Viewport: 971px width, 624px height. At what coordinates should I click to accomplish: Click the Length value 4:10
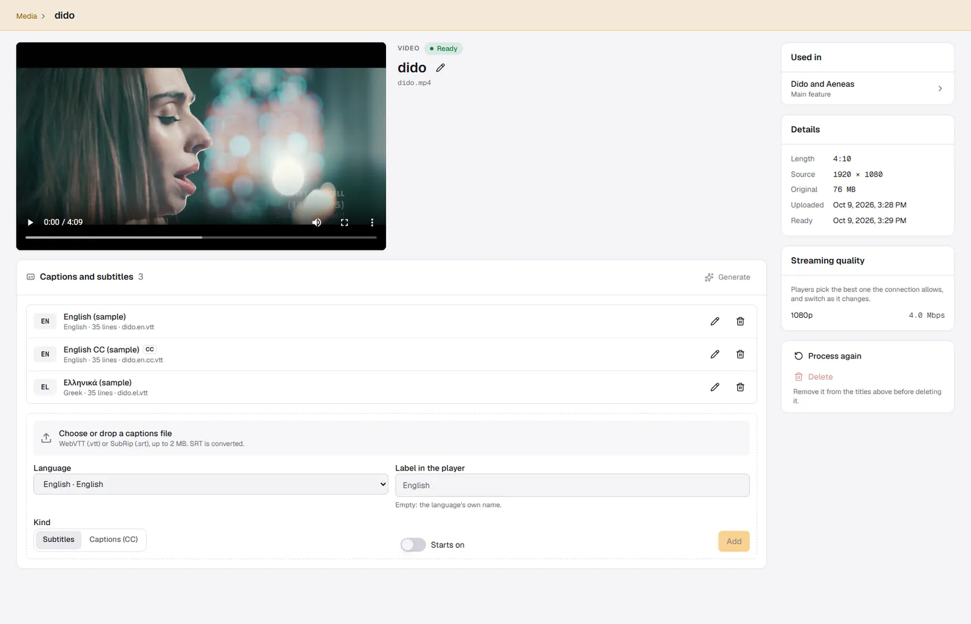(x=842, y=159)
